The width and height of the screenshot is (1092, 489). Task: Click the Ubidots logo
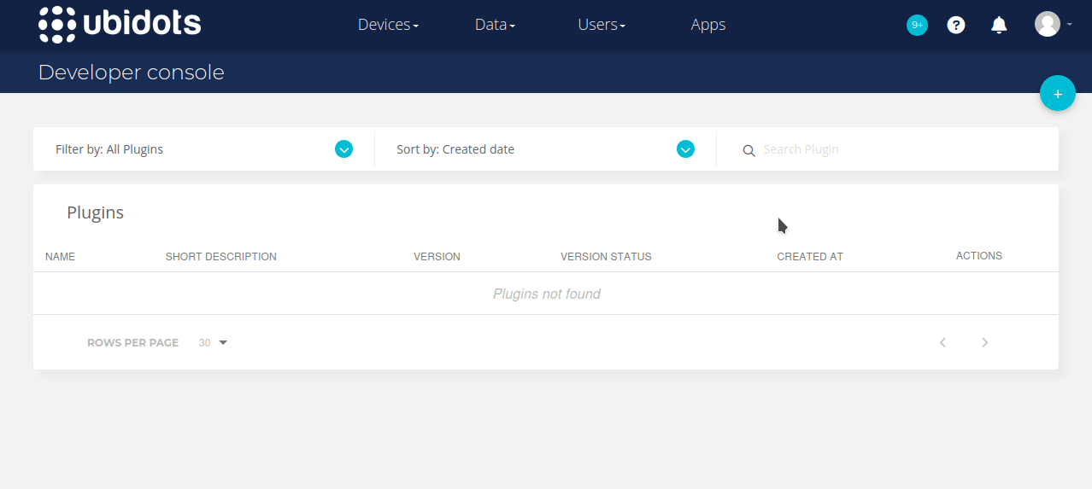point(120,25)
